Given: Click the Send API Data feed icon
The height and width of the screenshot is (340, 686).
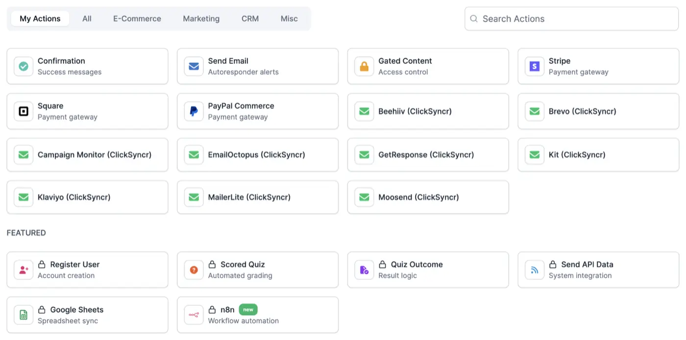Looking at the screenshot, I should tap(535, 270).
